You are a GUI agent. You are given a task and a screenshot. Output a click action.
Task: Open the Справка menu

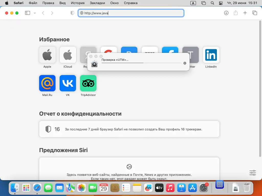tap(131, 3)
